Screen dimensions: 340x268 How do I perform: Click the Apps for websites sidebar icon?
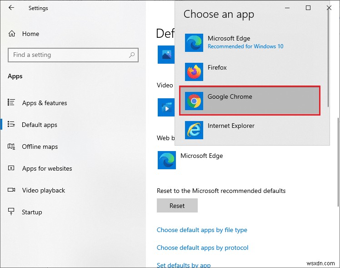click(11, 168)
